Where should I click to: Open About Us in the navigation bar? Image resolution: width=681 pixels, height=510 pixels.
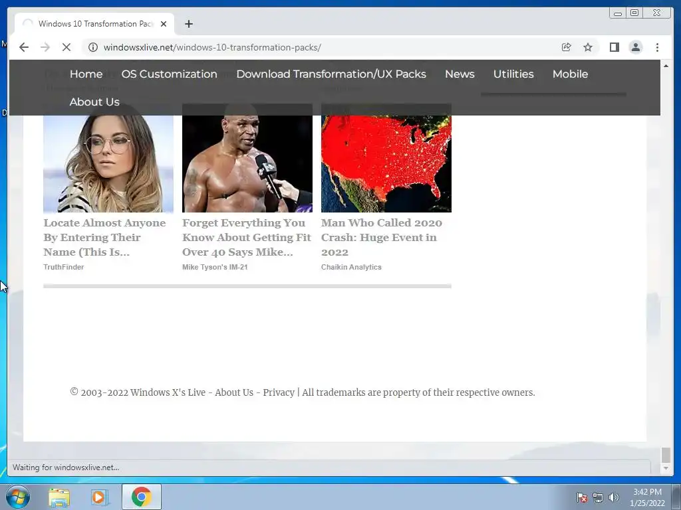[94, 102]
